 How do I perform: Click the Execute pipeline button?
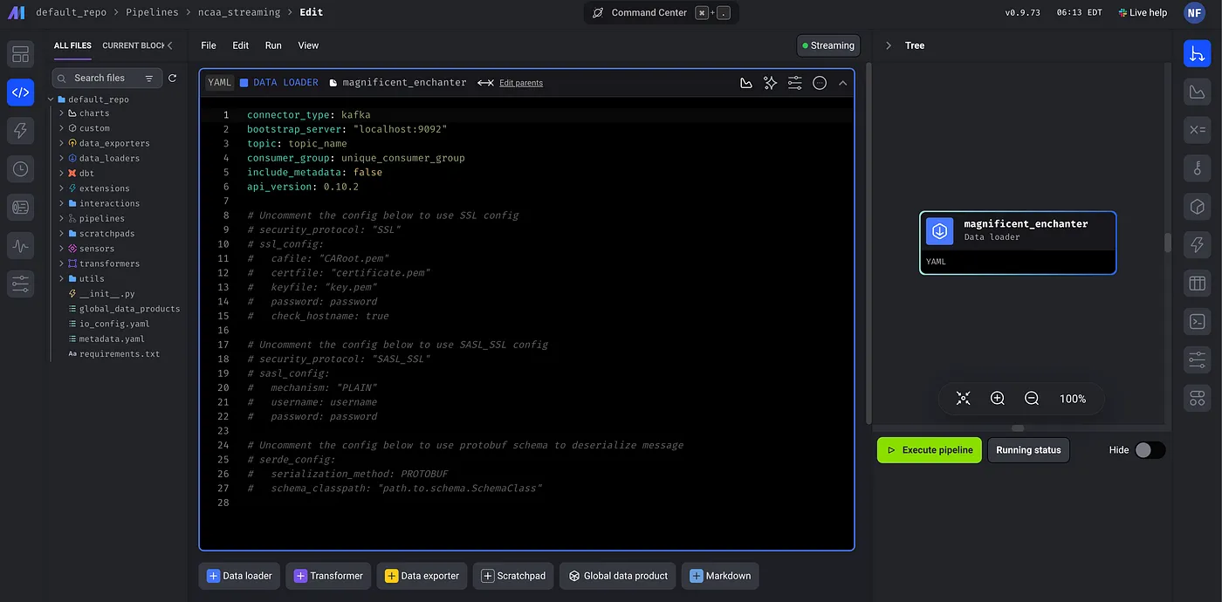point(930,450)
